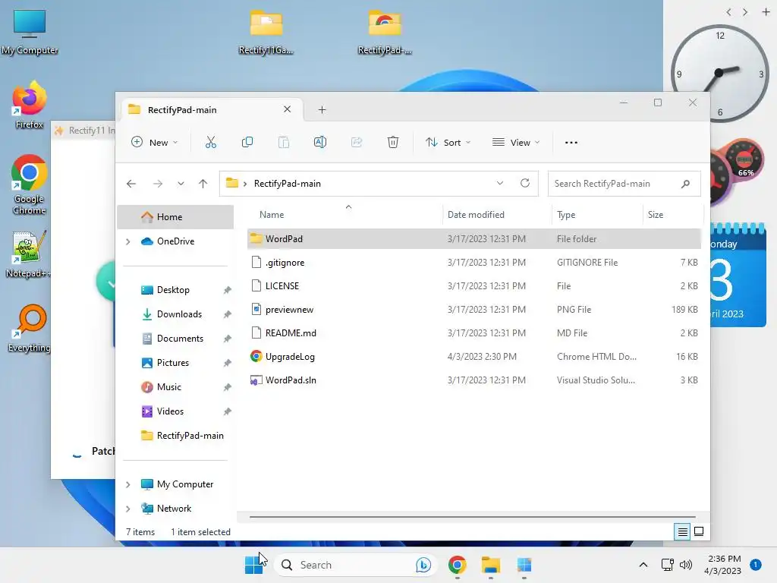The width and height of the screenshot is (777, 583).
Task: Click the Rectify11 installer taskbar icon
Action: coord(524,565)
